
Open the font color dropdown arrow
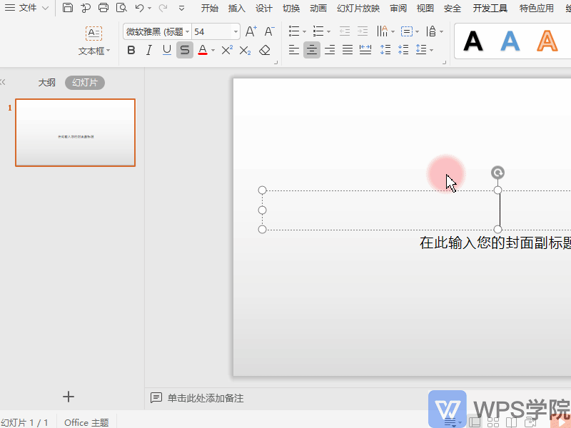(x=212, y=50)
